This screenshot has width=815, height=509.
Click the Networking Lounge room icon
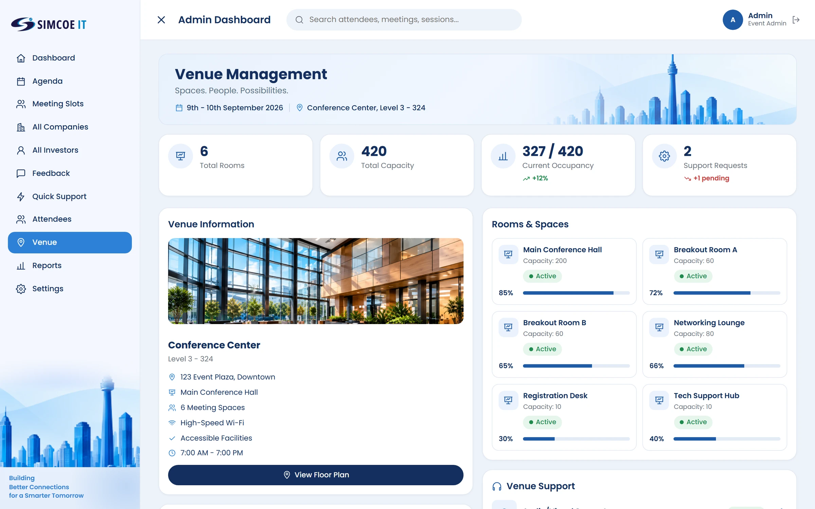click(659, 327)
